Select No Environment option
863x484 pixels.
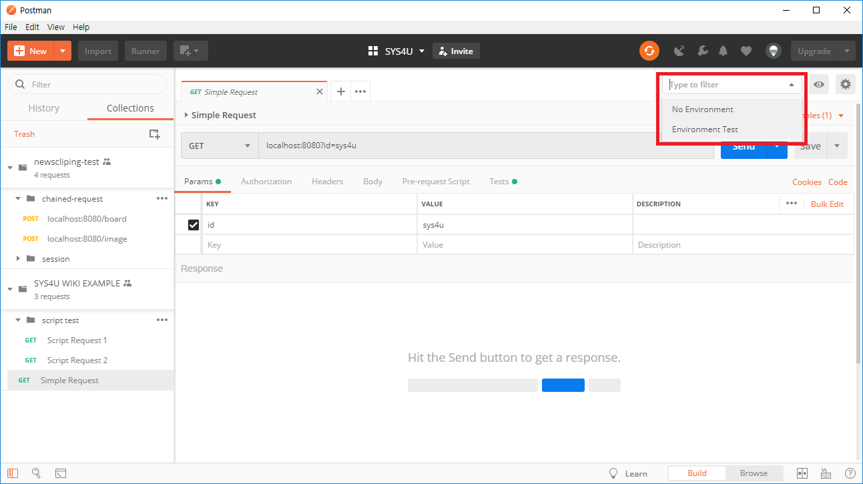point(732,109)
